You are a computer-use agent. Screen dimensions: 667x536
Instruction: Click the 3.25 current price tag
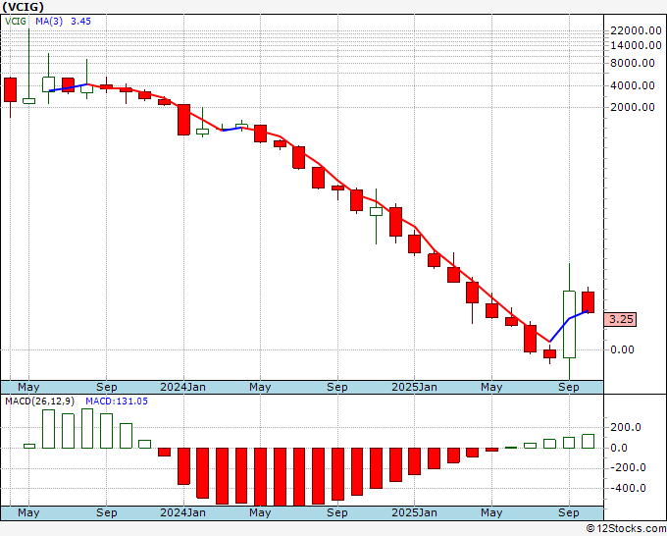pyautogui.click(x=621, y=319)
